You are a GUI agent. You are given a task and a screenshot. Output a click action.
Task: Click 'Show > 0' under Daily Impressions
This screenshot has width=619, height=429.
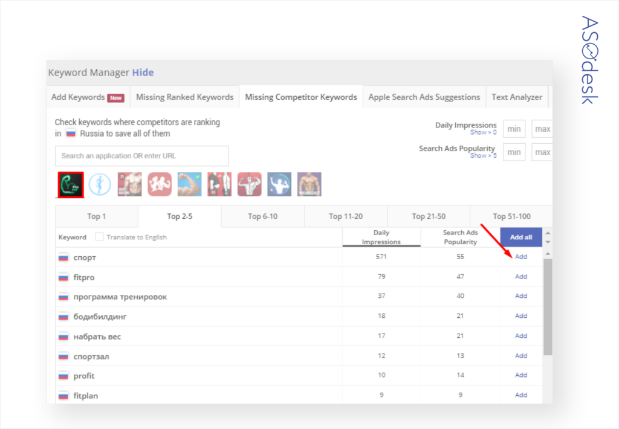tap(483, 132)
